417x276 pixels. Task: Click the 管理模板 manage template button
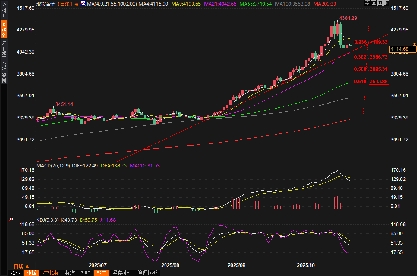147,273
